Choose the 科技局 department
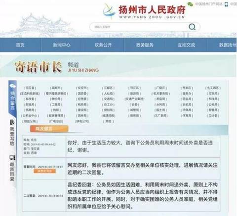Viewport: 237px width, 216px height. pyautogui.click(x=213, y=99)
